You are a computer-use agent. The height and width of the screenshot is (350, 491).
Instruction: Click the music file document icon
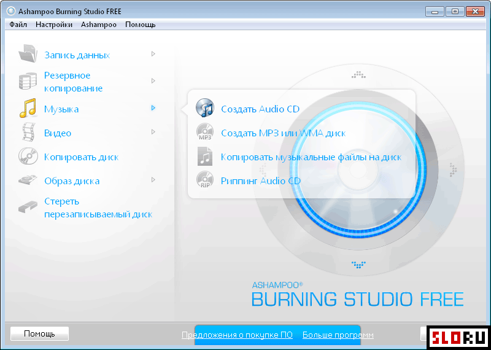[x=205, y=157]
